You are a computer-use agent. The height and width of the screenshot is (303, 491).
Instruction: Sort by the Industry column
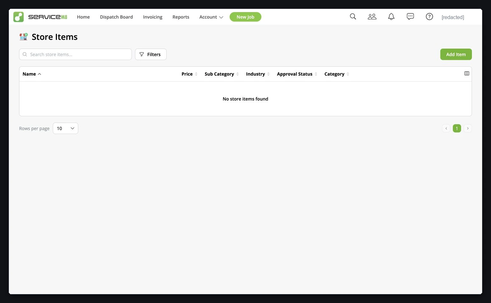[x=258, y=74]
